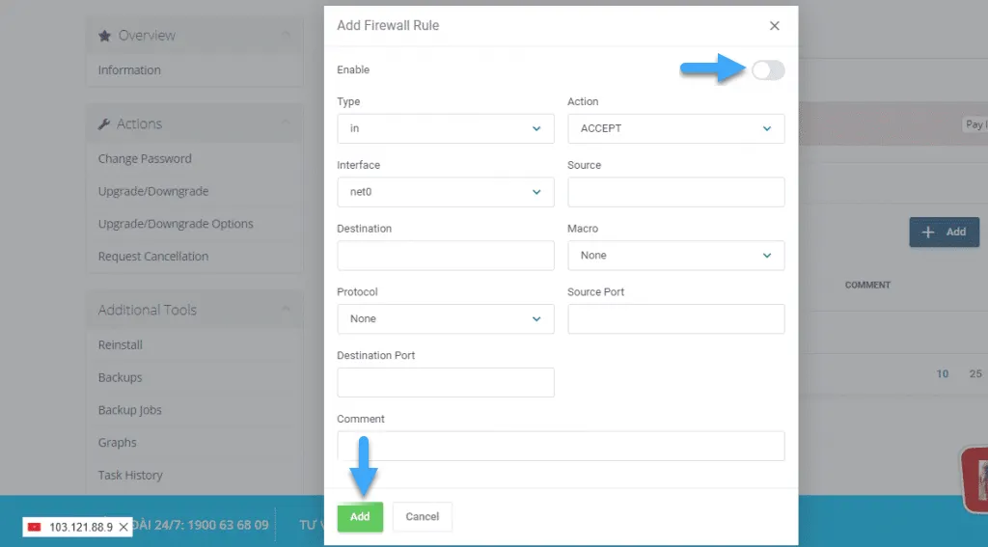988x547 pixels.
Task: Open Backup Jobs in Additional Tools
Action: tap(130, 410)
